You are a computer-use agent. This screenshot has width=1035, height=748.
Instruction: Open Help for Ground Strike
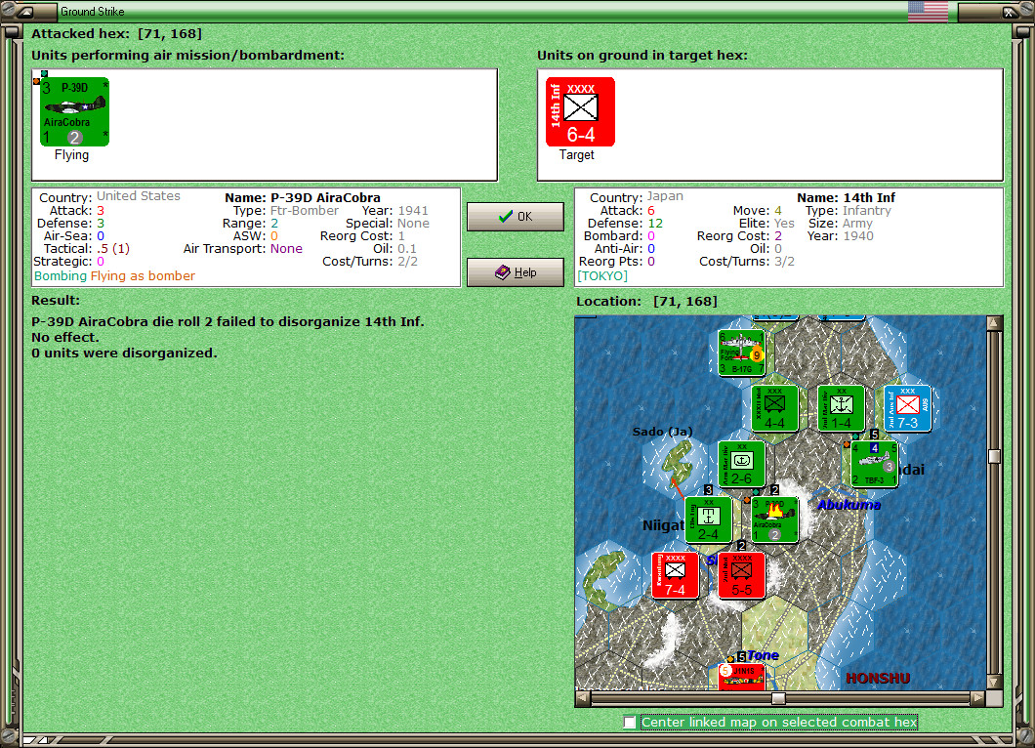pos(516,272)
